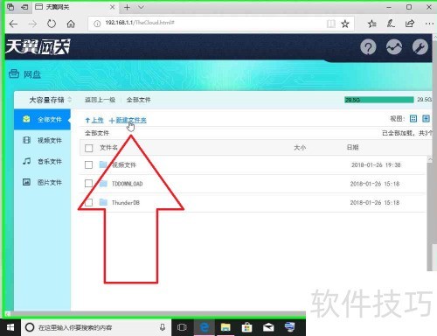Image resolution: width=437 pixels, height=336 pixels.
Task: Sort by the 日期 column header
Action: 352,147
